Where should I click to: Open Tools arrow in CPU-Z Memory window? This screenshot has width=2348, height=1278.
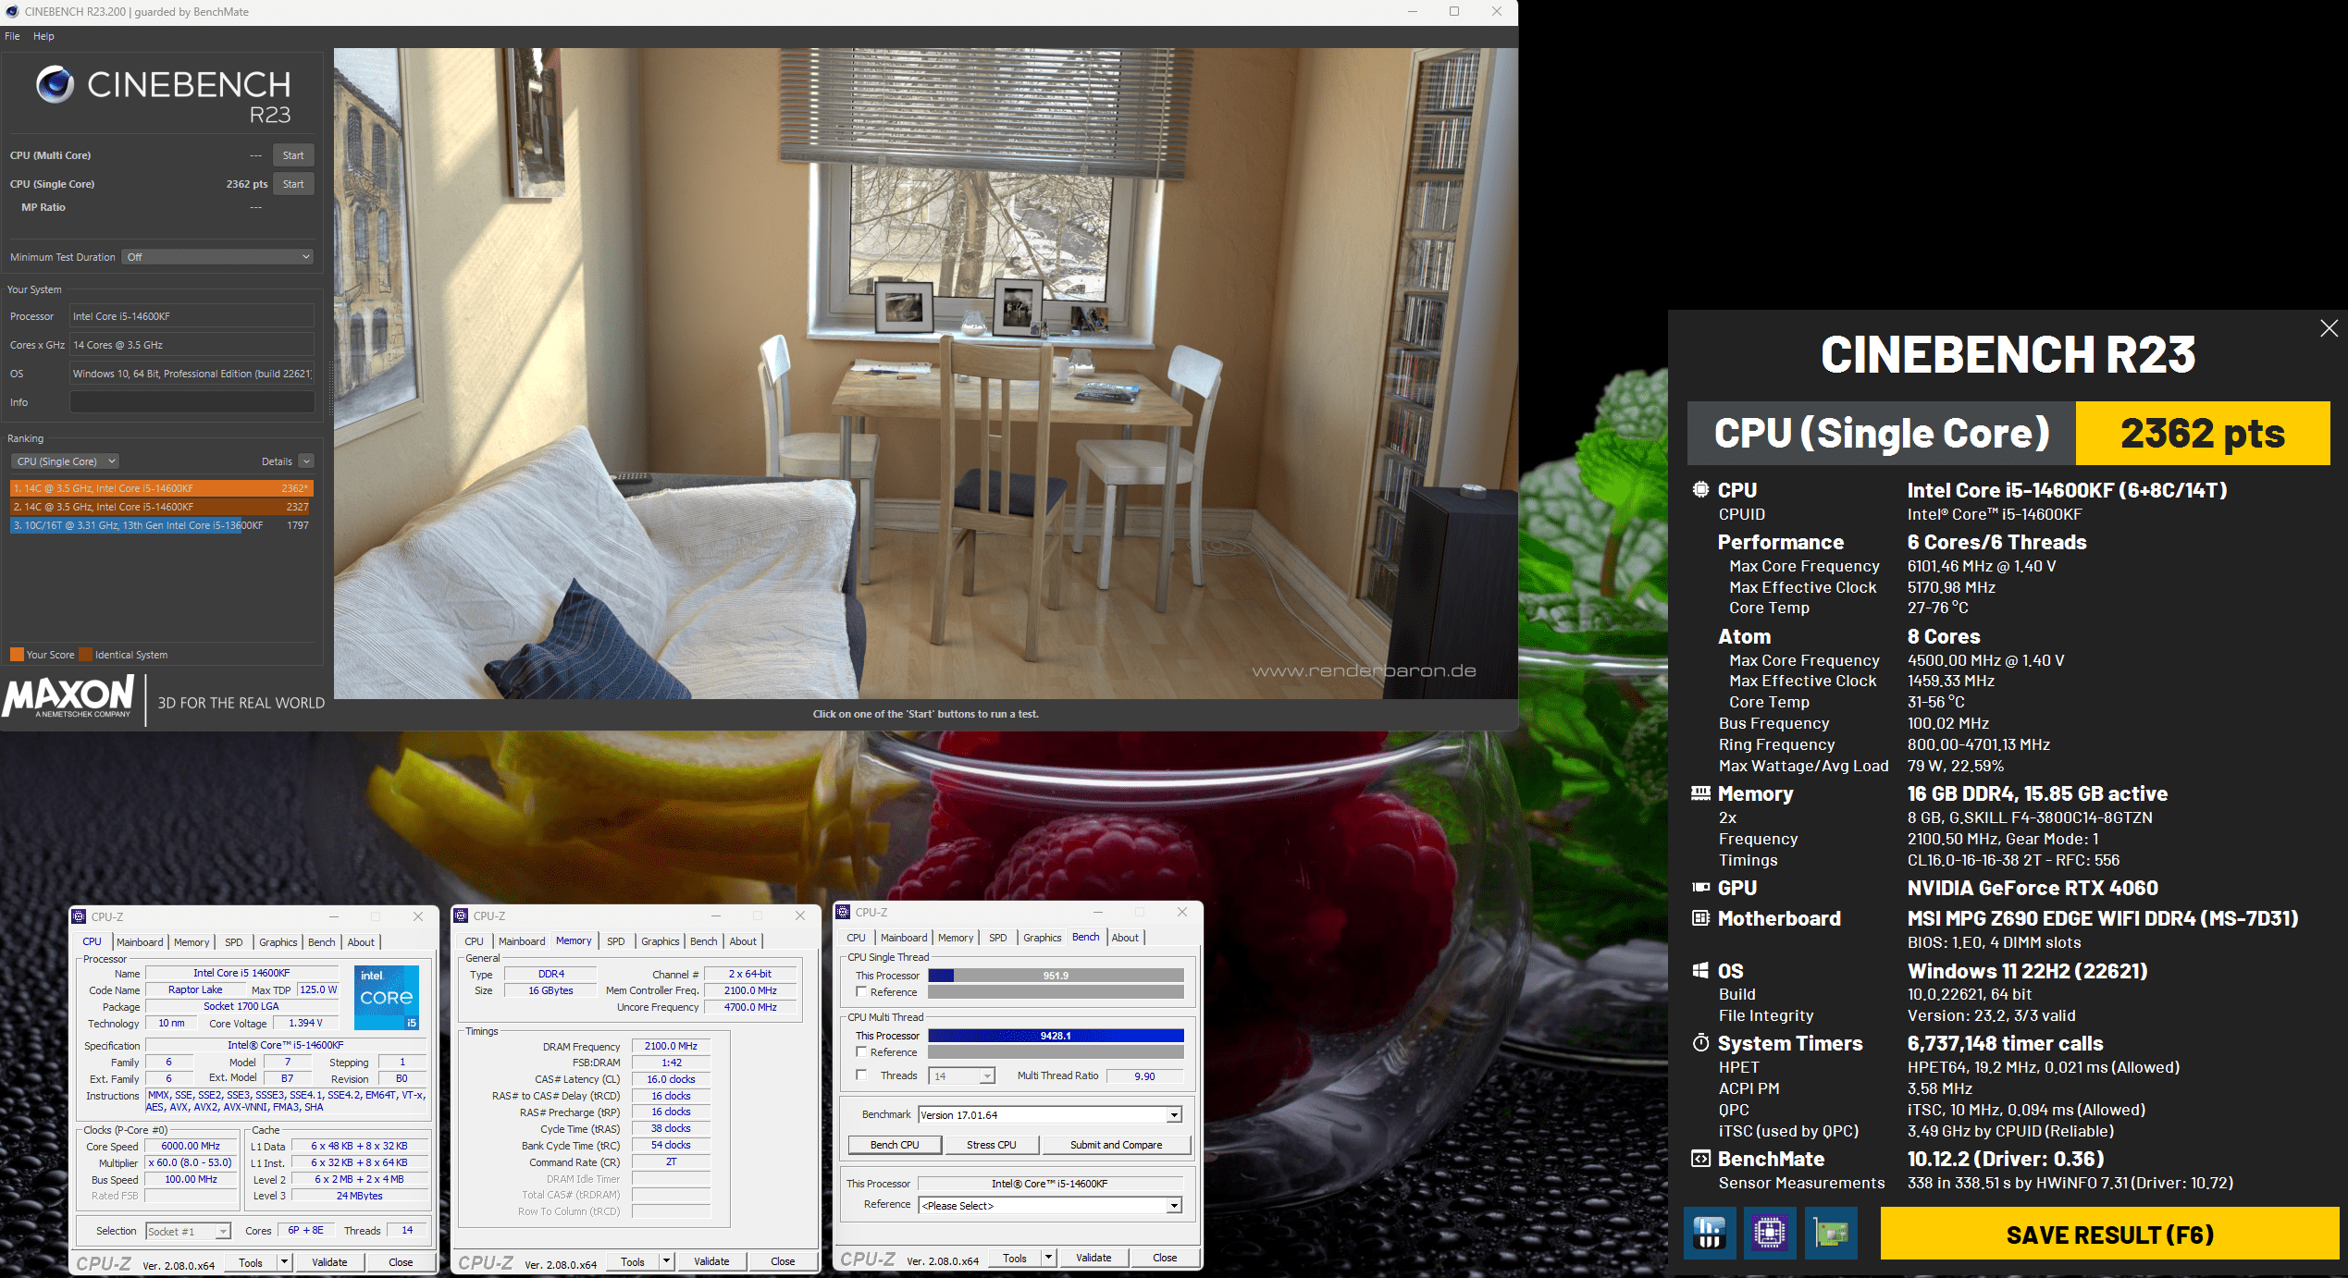click(666, 1261)
